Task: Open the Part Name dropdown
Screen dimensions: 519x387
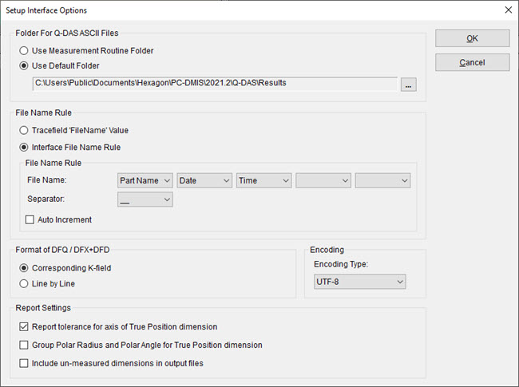Action: pos(145,181)
